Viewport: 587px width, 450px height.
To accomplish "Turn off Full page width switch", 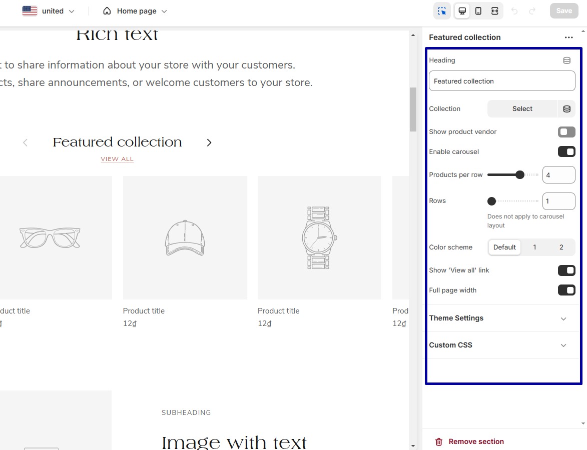I will tap(566, 290).
